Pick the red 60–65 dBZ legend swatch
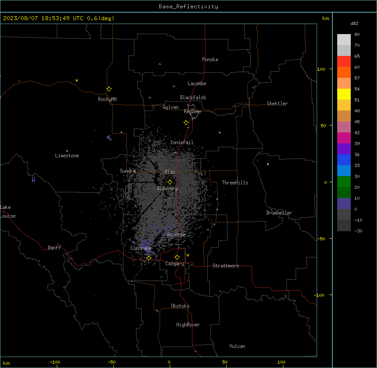The image size is (377, 368). coord(344,62)
